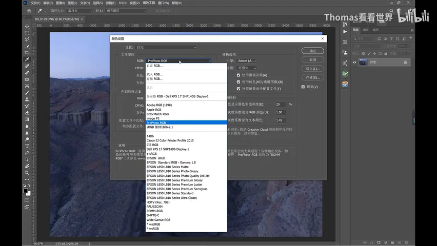Select the Path Selection arrow tool
437x246 pixels.
pos(27,159)
